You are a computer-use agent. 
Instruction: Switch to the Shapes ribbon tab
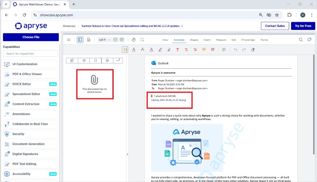click(194, 40)
